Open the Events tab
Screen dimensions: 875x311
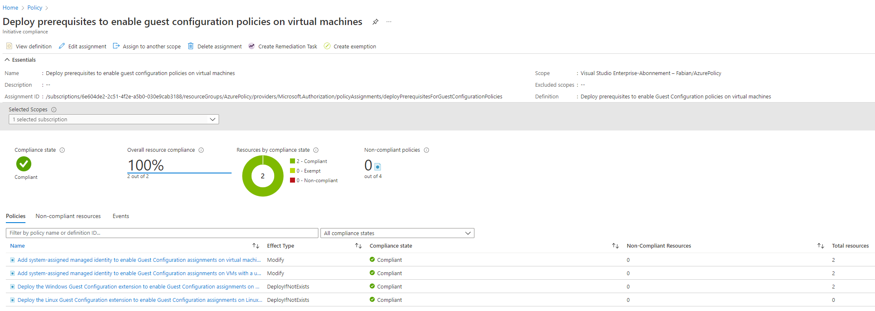tap(121, 216)
